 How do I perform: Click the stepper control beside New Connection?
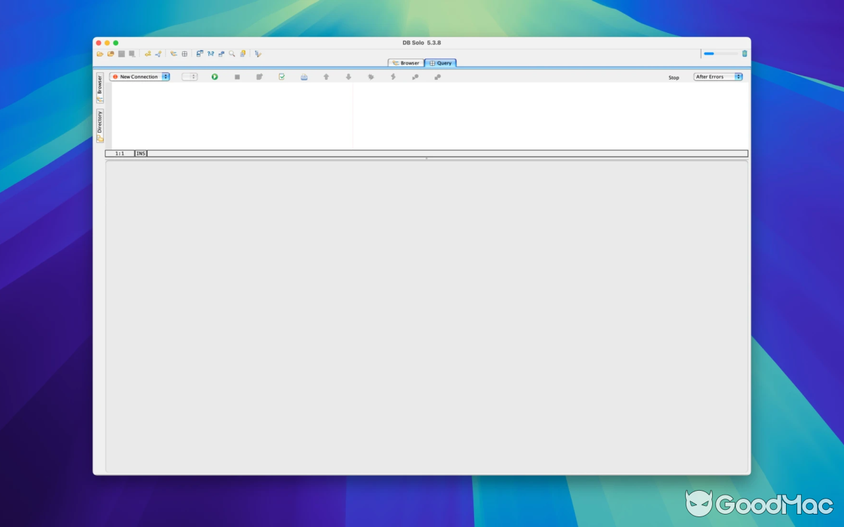pos(189,76)
